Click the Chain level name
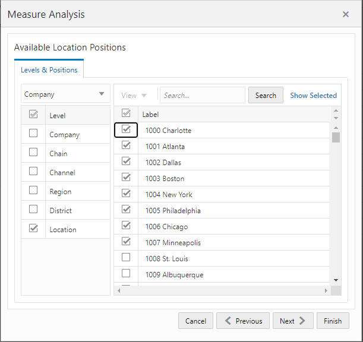Image resolution: width=363 pixels, height=342 pixels. [x=58, y=154]
